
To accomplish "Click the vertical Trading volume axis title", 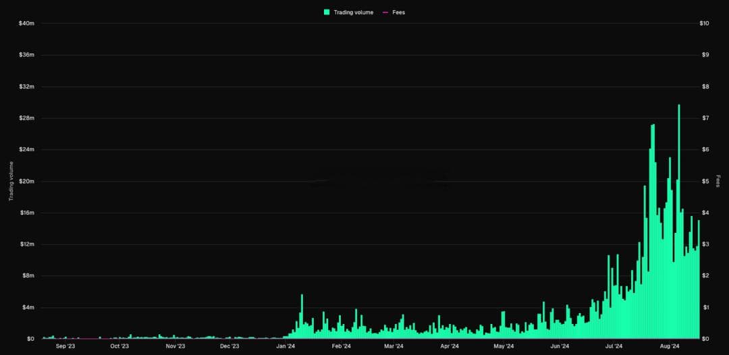I will coord(11,182).
